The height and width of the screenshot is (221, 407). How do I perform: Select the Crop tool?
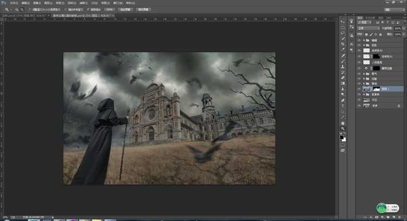pyautogui.click(x=343, y=45)
